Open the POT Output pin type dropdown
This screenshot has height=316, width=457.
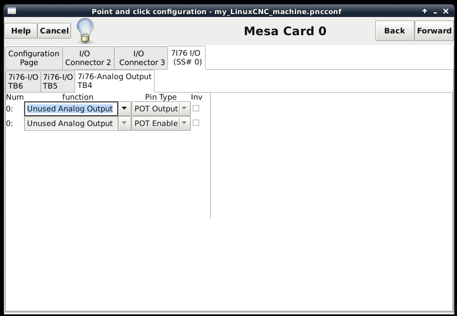(x=161, y=108)
